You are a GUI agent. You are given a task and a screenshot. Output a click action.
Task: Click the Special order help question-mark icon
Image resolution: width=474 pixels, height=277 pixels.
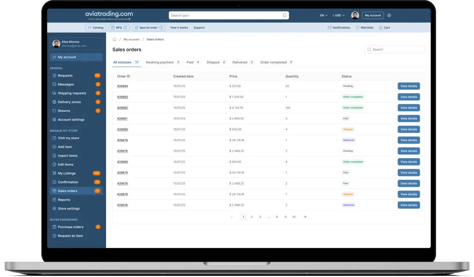click(162, 28)
